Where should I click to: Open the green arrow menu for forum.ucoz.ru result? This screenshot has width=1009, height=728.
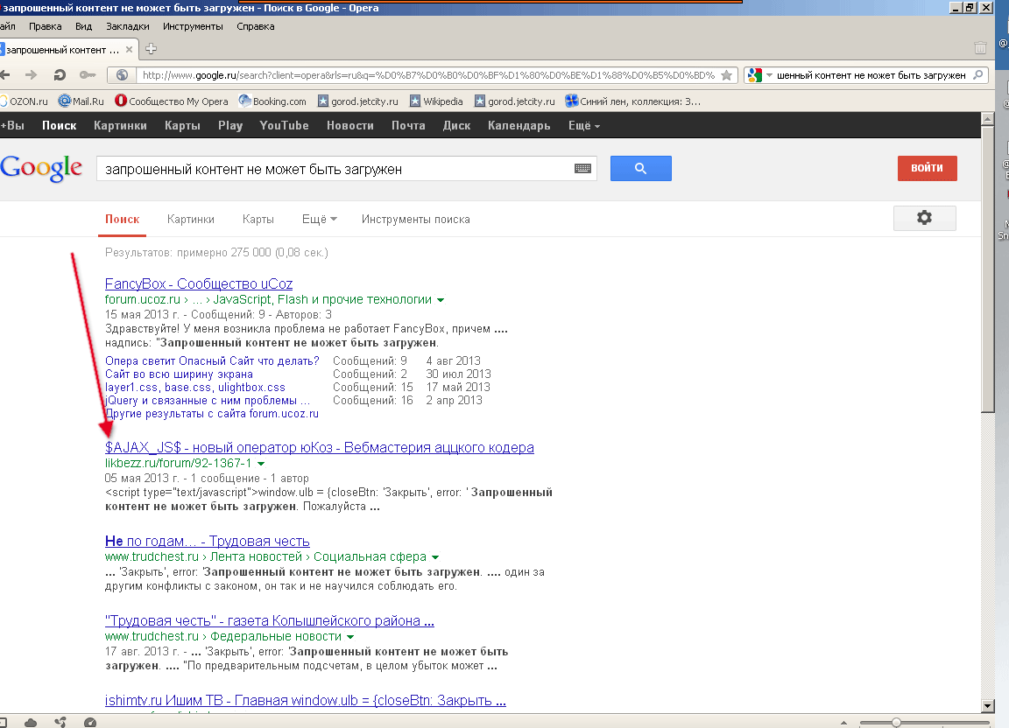[441, 300]
